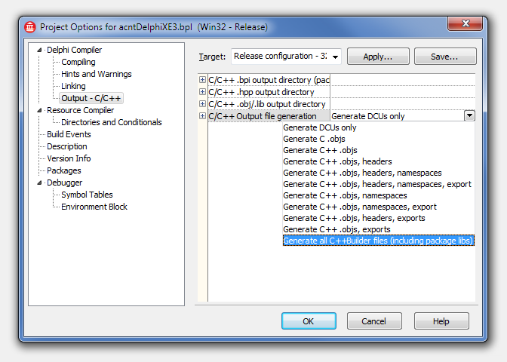
Task: Open the Build Events page
Action: pos(69,134)
